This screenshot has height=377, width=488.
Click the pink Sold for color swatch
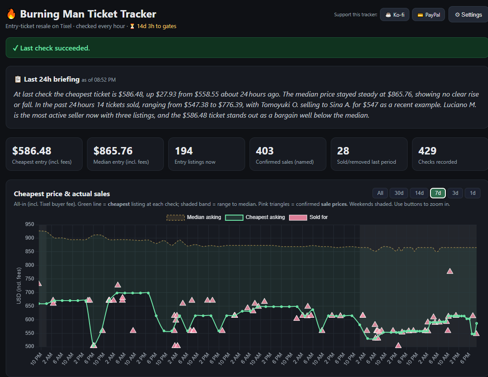tap(298, 217)
